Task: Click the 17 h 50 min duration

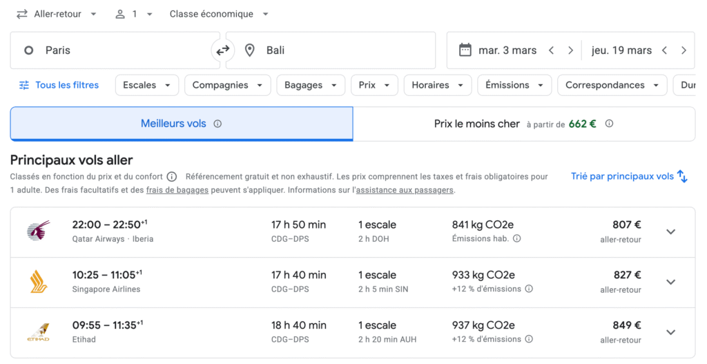Action: [x=298, y=224]
